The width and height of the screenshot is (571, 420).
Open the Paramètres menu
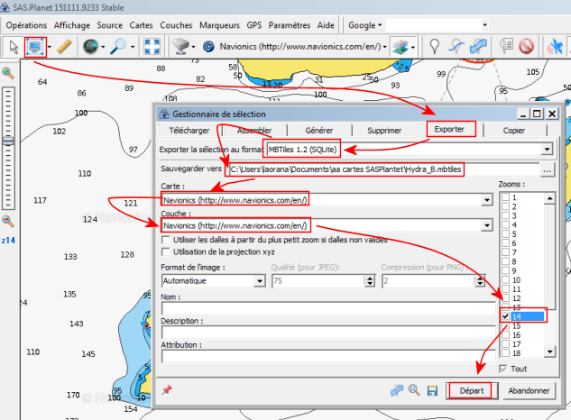click(x=290, y=25)
